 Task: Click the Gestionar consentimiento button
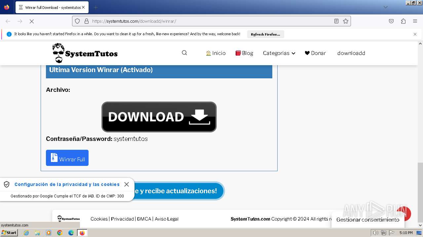(x=368, y=220)
